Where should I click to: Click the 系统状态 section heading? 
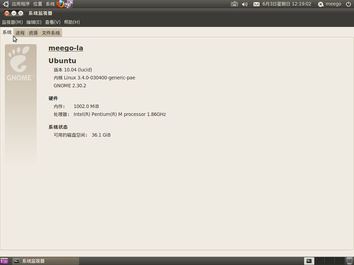pos(58,127)
